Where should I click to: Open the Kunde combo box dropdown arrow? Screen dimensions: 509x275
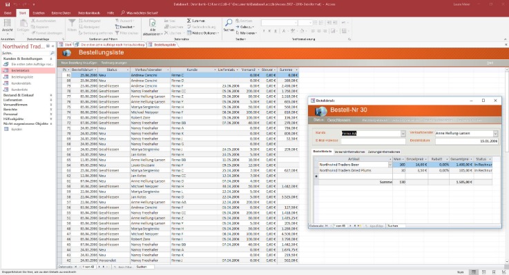403,134
